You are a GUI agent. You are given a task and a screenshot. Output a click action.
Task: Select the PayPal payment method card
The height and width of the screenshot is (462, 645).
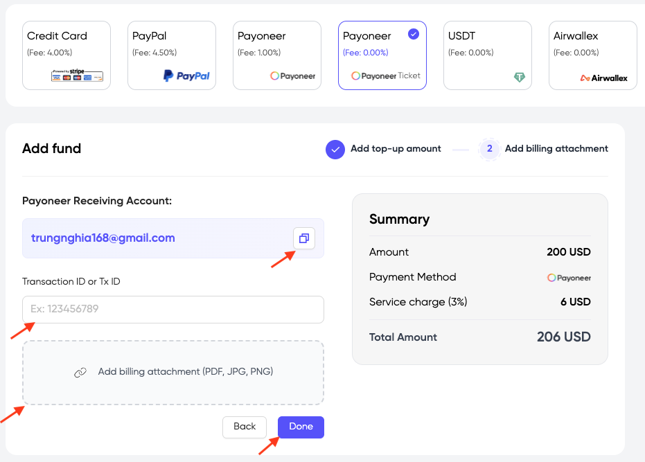[x=171, y=55]
